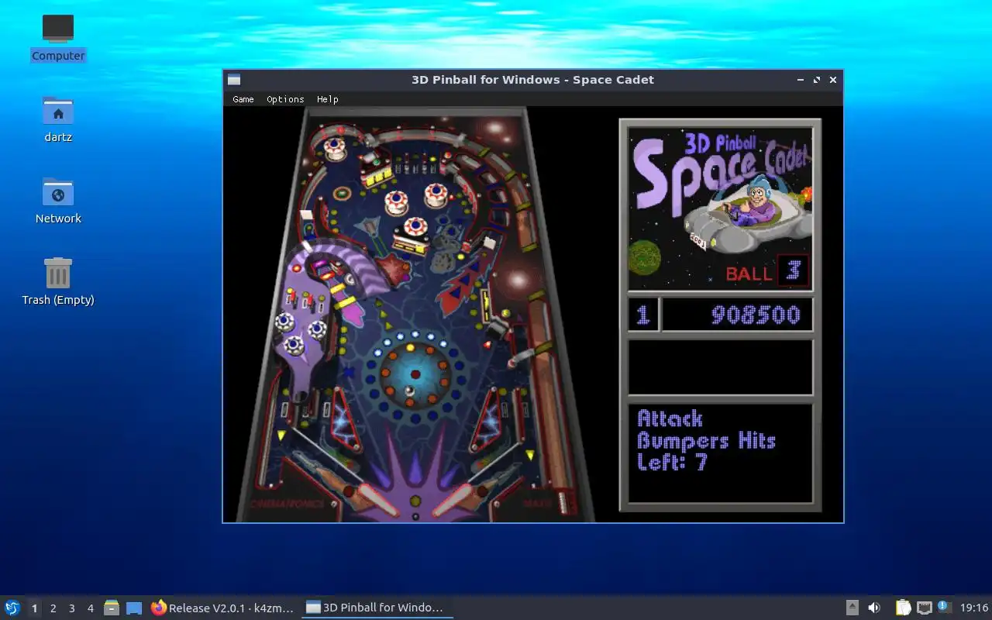This screenshot has width=992, height=620.
Task: Click the network connection tray icon
Action: tap(924, 608)
